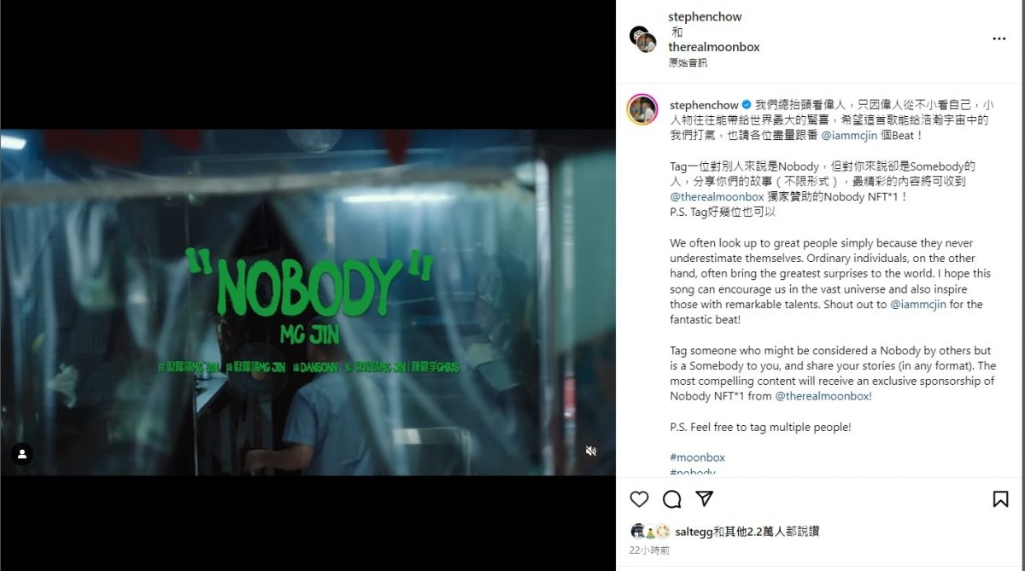
Task: Like the post with the heart icon
Action: pyautogui.click(x=639, y=498)
